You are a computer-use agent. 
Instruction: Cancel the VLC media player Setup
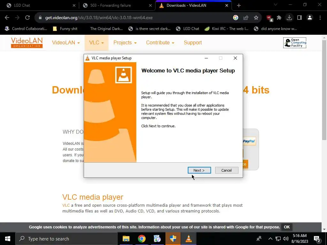point(226,170)
